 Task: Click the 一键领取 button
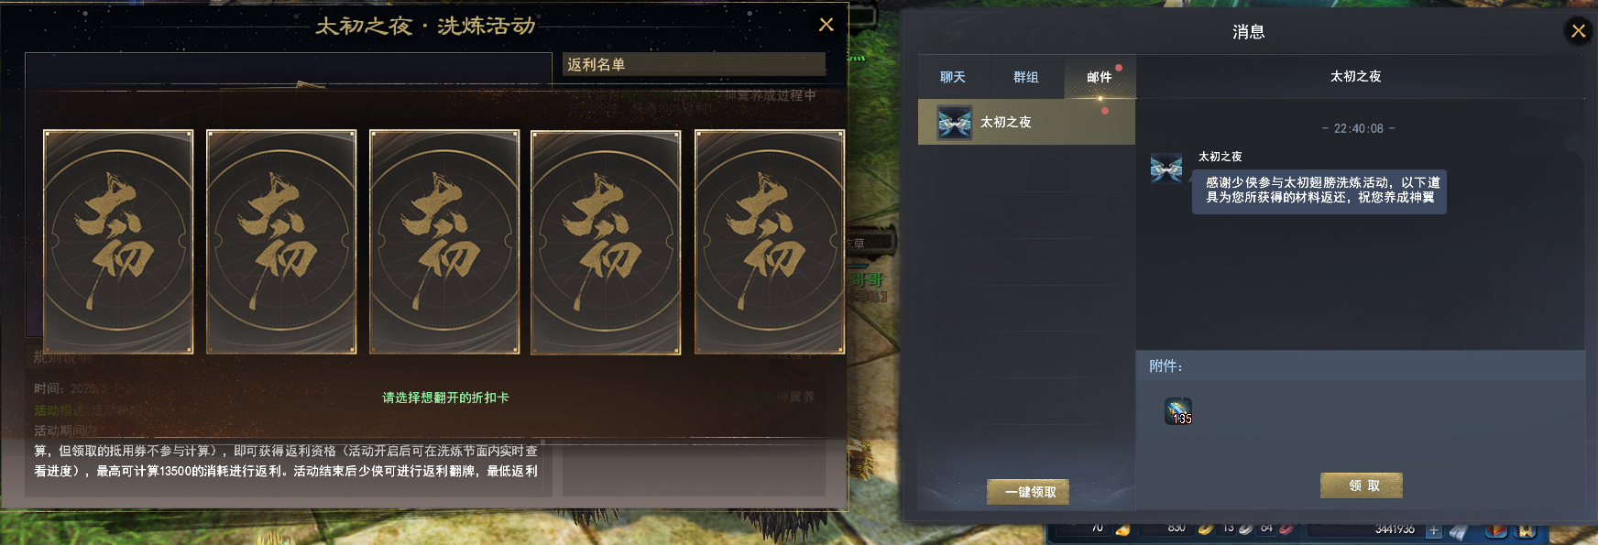(1028, 492)
